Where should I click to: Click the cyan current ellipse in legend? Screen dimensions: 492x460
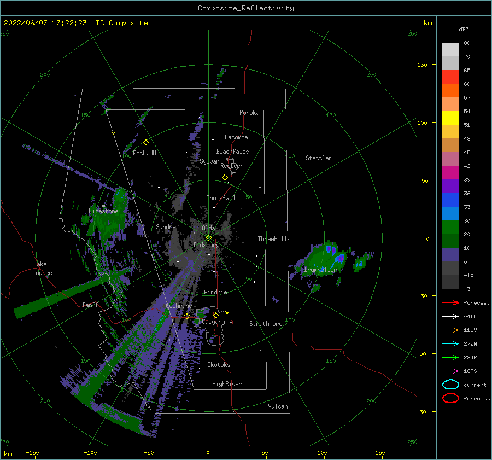click(x=450, y=385)
